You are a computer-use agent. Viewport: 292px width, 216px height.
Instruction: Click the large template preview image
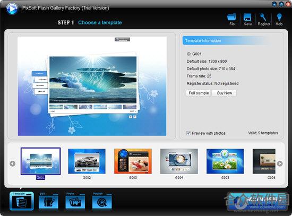92,86
